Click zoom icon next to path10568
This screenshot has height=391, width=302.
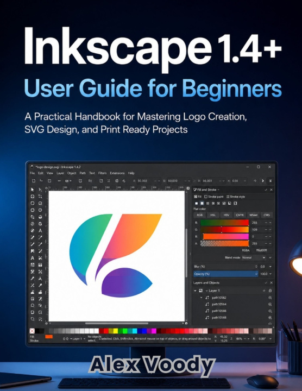tap(270, 318)
